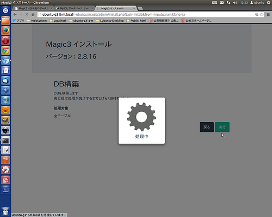Image resolution: width=272 pixels, height=217 pixels.
Task: Close the Magic3 インストール tab
Action: (134, 8)
